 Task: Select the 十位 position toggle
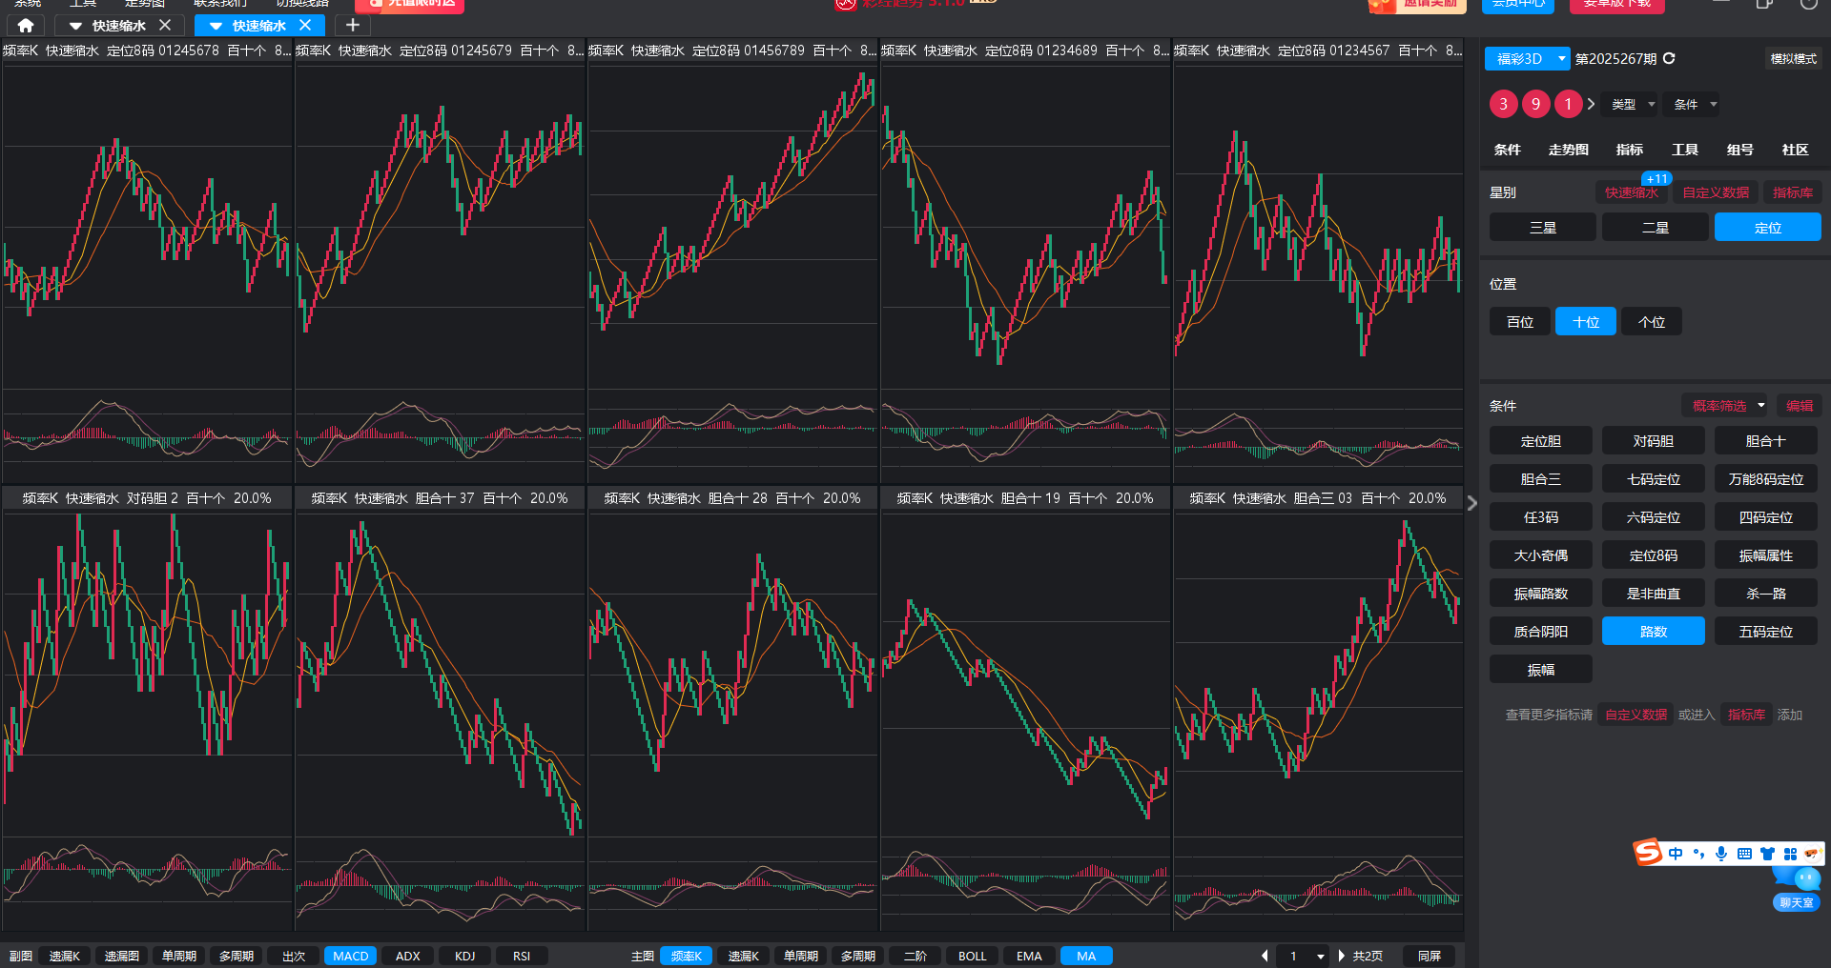pyautogui.click(x=1585, y=322)
